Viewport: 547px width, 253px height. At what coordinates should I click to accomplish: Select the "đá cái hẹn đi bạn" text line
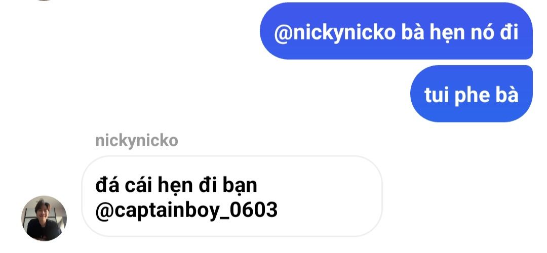click(176, 186)
